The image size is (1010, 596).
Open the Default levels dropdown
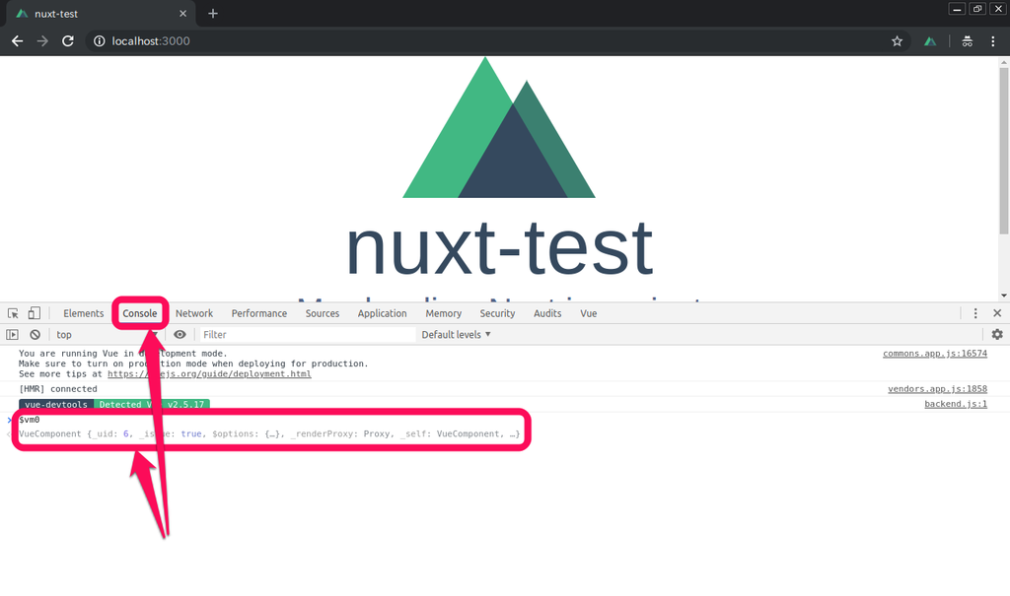click(456, 335)
